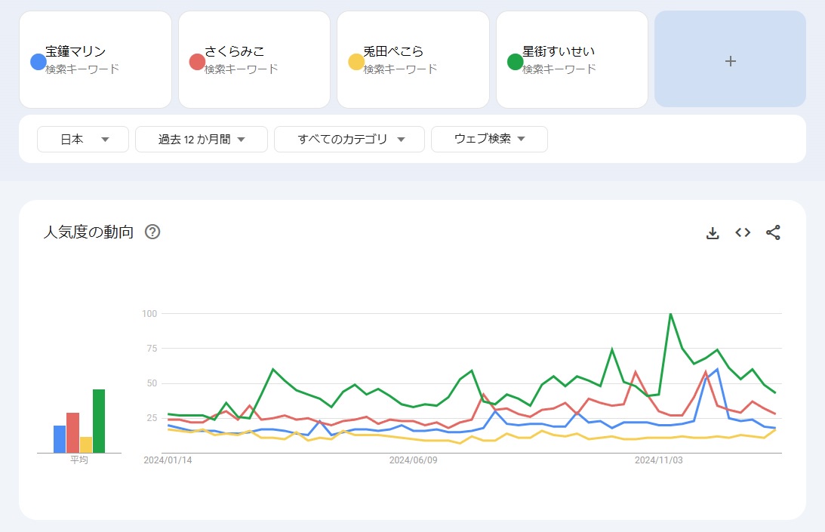Edit the 星街すいせい search term
This screenshot has height=532, width=825.
(x=559, y=52)
